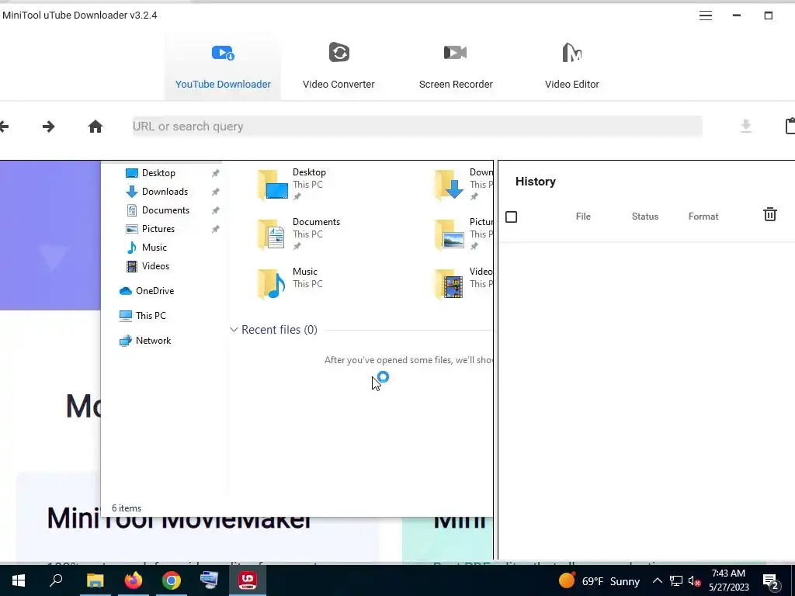Go forward with the right arrow button
Screen dimensions: 795x596
(49, 126)
